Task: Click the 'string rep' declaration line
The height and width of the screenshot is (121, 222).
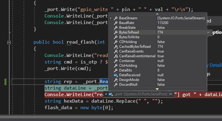Action: [x=76, y=82]
